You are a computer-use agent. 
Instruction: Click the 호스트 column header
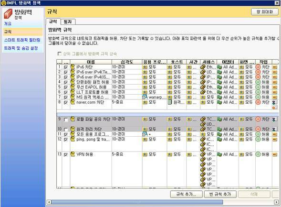point(177,62)
